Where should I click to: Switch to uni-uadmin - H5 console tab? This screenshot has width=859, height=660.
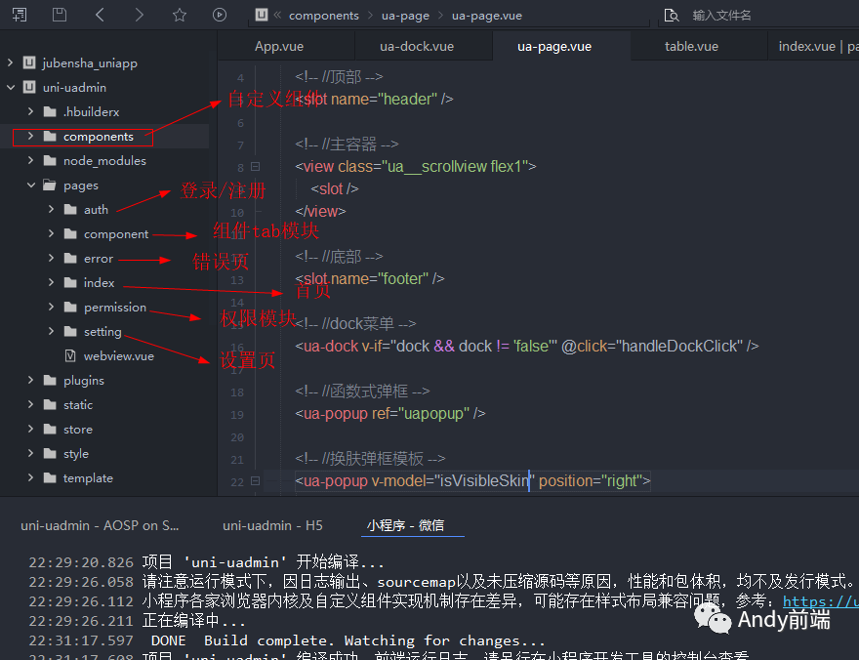272,525
